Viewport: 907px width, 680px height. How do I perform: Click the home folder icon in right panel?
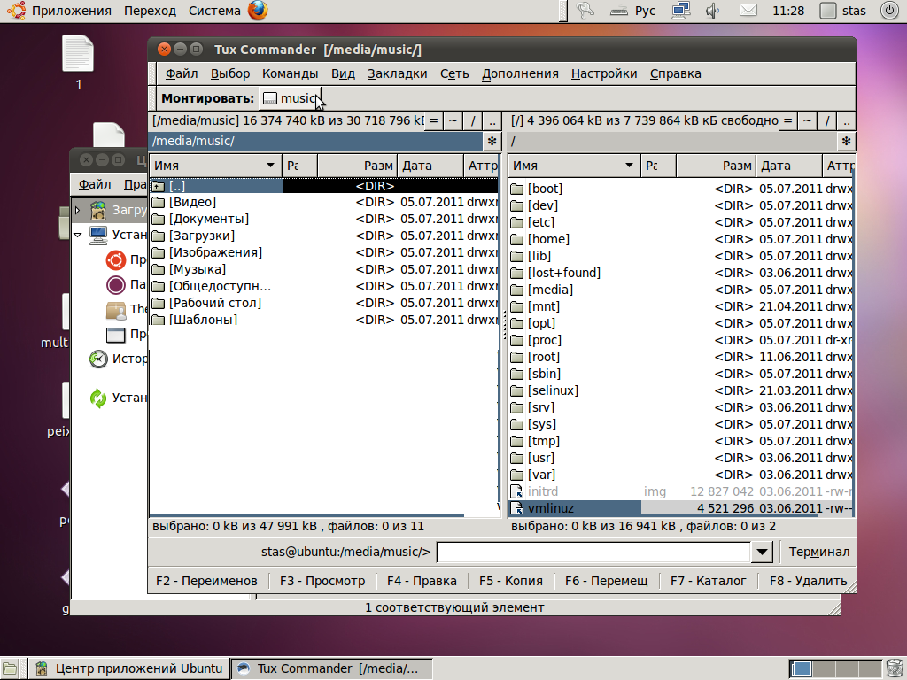pos(516,239)
